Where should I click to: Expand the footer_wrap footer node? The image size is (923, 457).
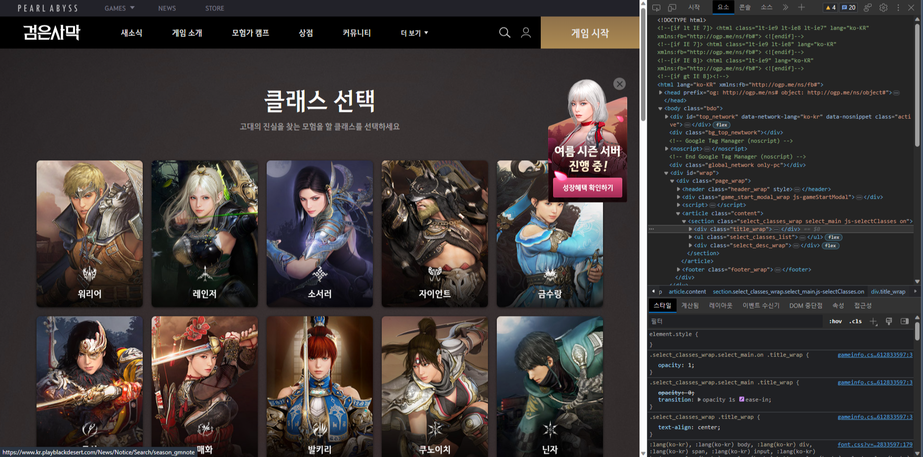pyautogui.click(x=678, y=270)
